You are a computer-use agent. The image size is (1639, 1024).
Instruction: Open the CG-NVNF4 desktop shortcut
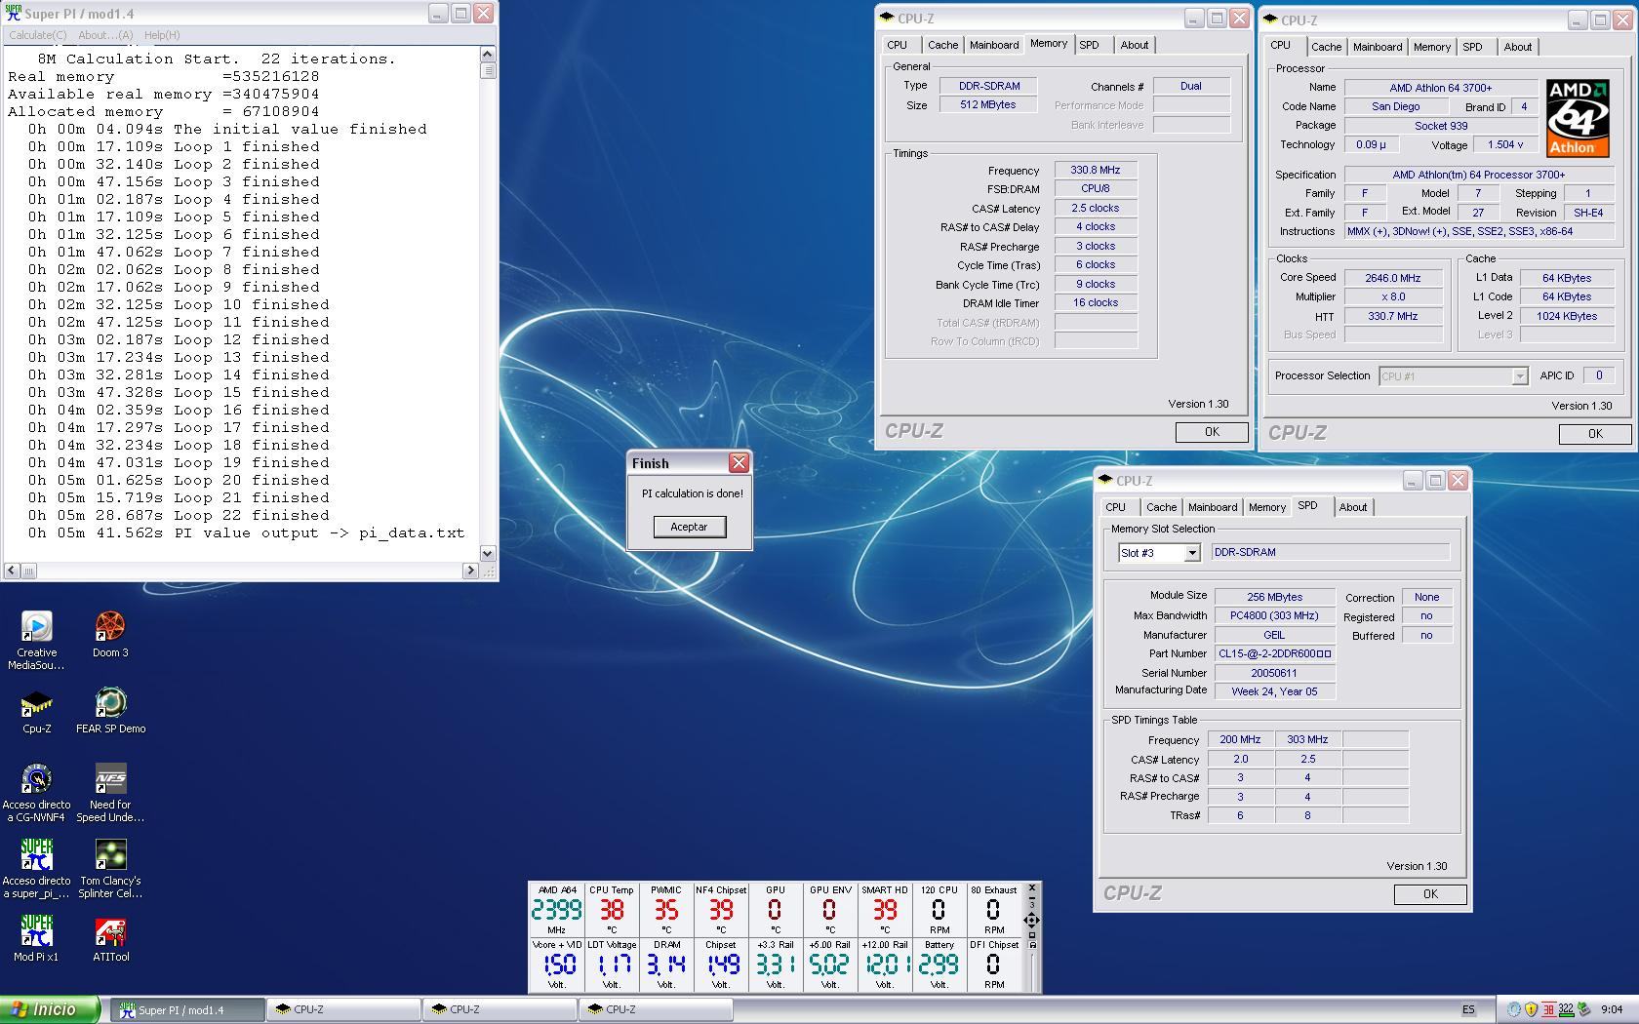[36, 780]
